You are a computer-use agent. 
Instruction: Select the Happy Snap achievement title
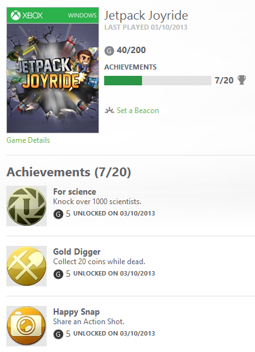pyautogui.click(x=76, y=312)
